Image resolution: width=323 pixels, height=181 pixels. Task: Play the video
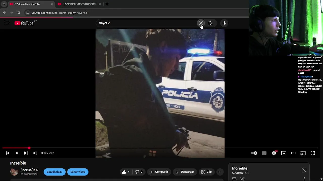pyautogui.click(x=17, y=153)
